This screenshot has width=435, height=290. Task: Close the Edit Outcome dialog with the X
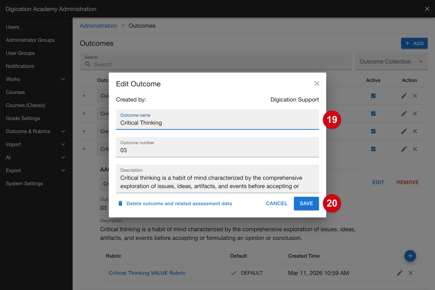316,84
